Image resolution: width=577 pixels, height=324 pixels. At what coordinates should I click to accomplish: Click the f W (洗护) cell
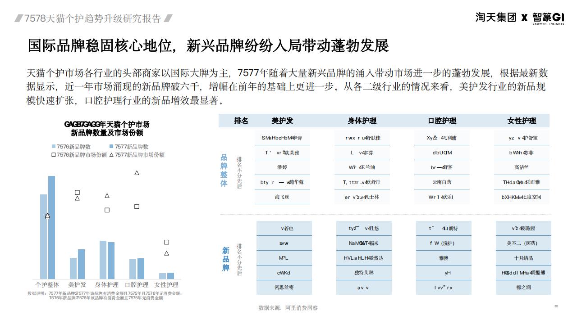[x=444, y=243]
